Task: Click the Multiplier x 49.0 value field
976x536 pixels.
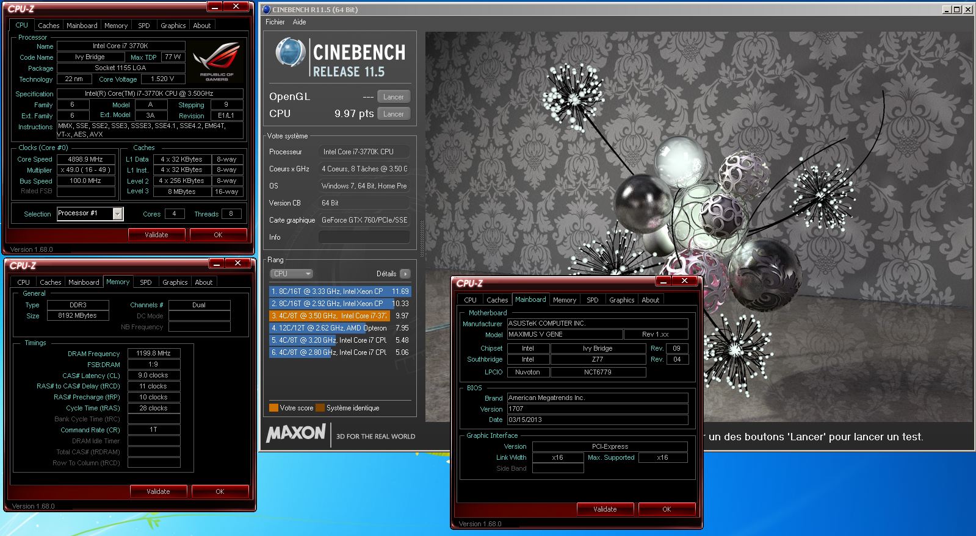Action: click(86, 170)
